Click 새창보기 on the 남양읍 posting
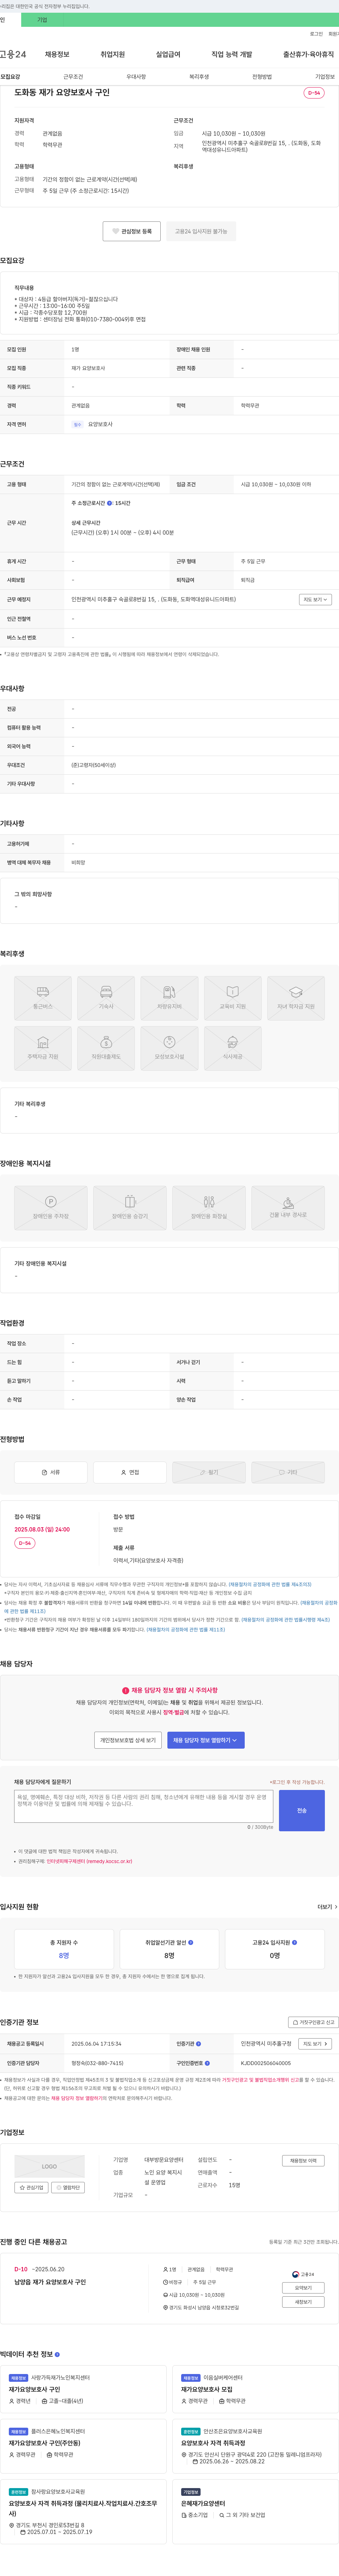This screenshot has height=2576, width=339. pos(303,2302)
